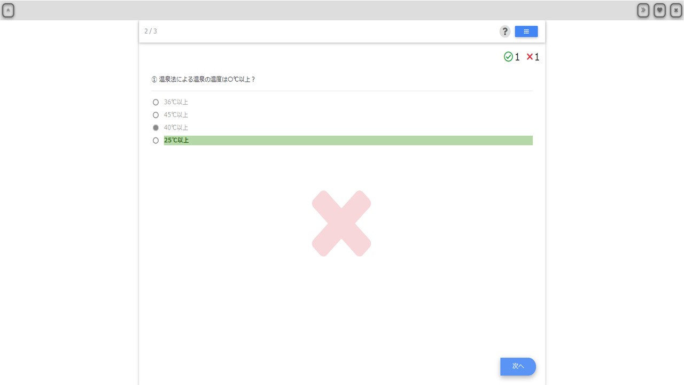Image resolution: width=684 pixels, height=385 pixels.
Task: Click the 次へ next button
Action: (518, 366)
